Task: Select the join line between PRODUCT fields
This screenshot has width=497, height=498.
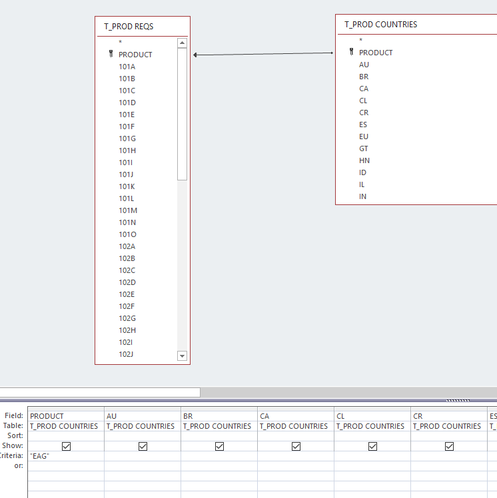Action: (263, 54)
